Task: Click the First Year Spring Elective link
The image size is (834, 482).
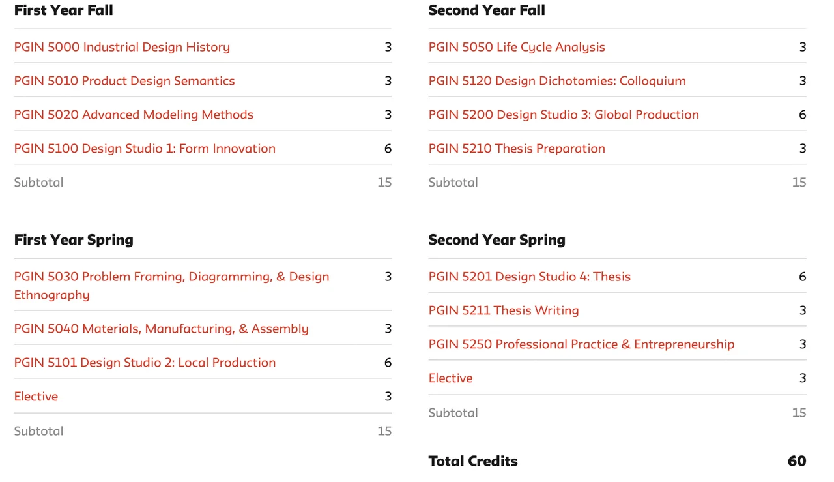Action: click(x=36, y=397)
